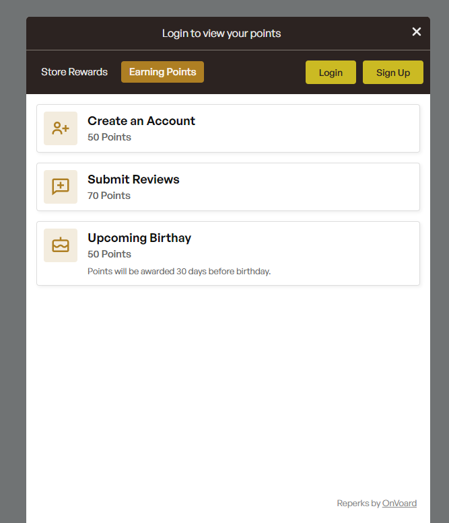This screenshot has height=523, width=449.
Task: Click the review speech bubble icon
Action: pos(61,187)
